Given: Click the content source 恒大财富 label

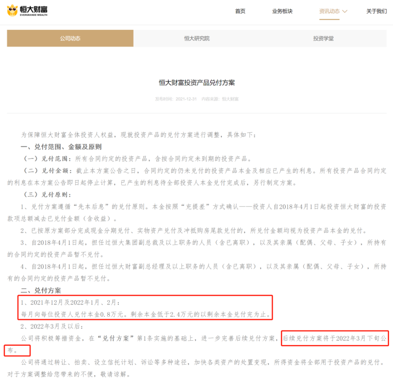Looking at the screenshot, I should [x=230, y=99].
